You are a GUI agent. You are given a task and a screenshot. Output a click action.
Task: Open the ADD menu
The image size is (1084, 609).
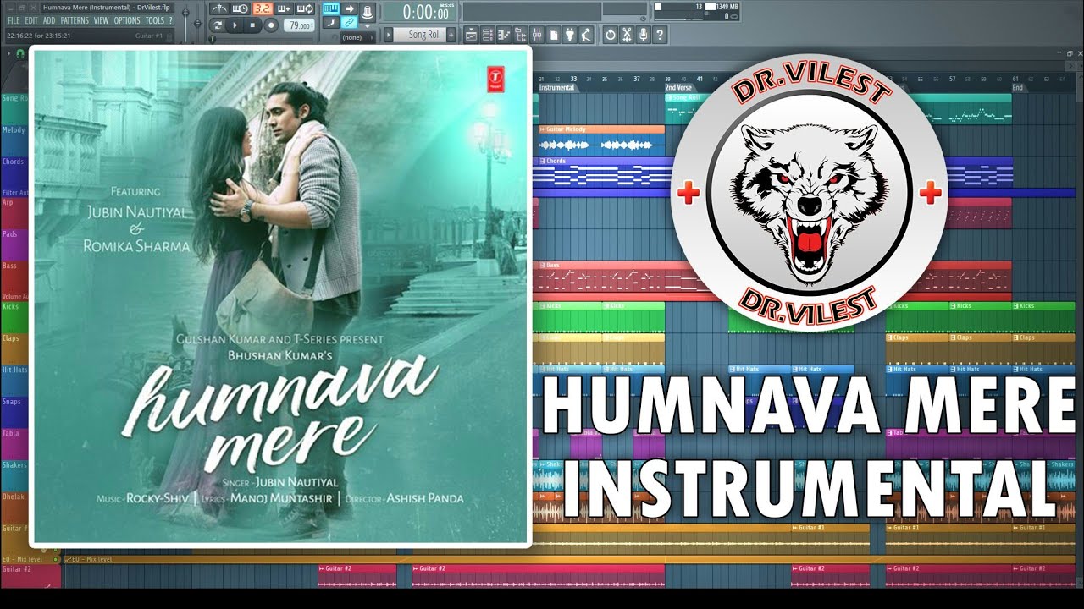pos(49,20)
